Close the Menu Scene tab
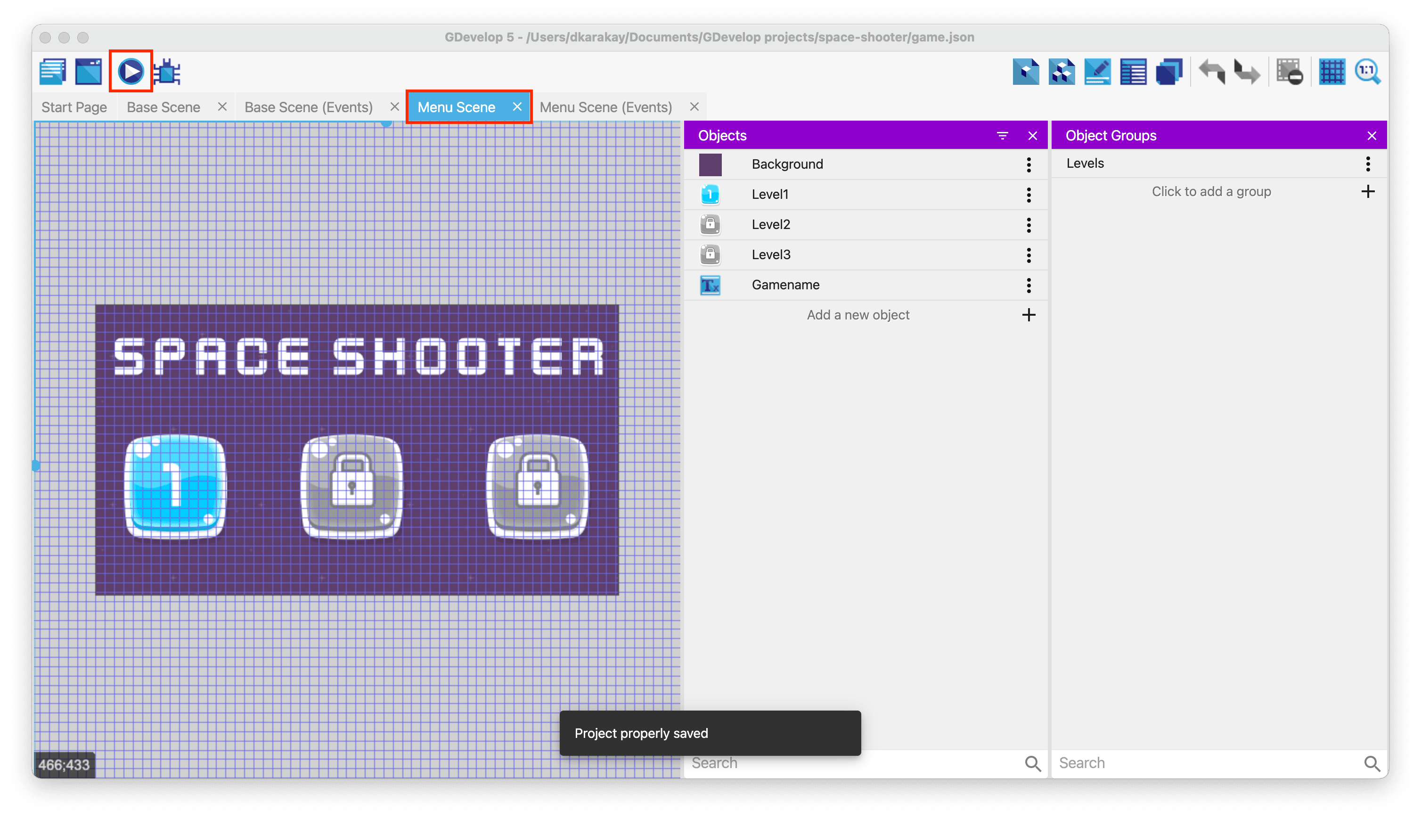The width and height of the screenshot is (1421, 818). tap(517, 106)
